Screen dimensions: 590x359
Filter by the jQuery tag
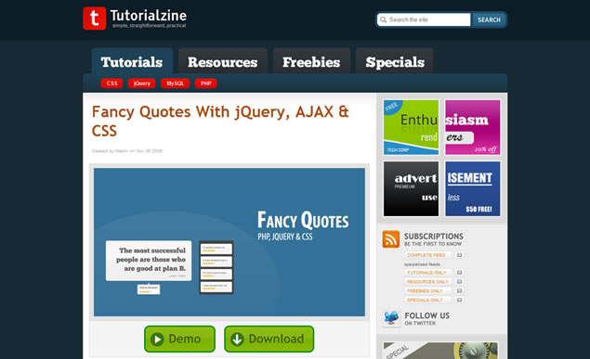[142, 83]
